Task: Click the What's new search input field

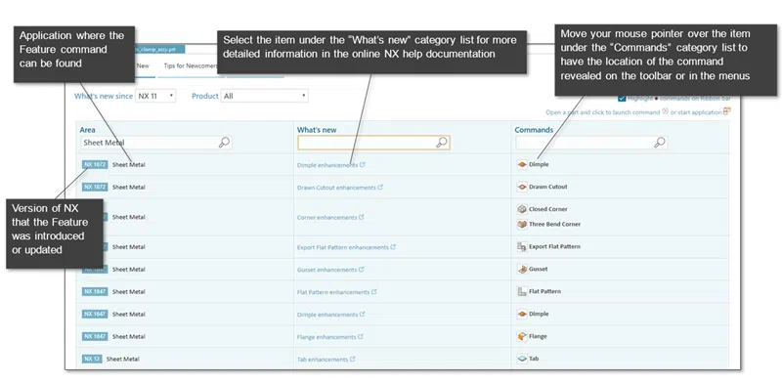Action: [x=373, y=143]
